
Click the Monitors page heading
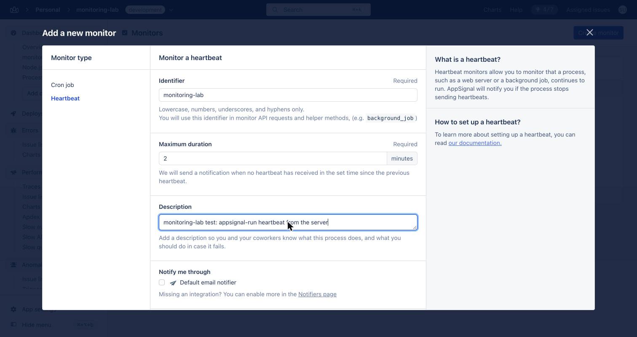click(147, 33)
